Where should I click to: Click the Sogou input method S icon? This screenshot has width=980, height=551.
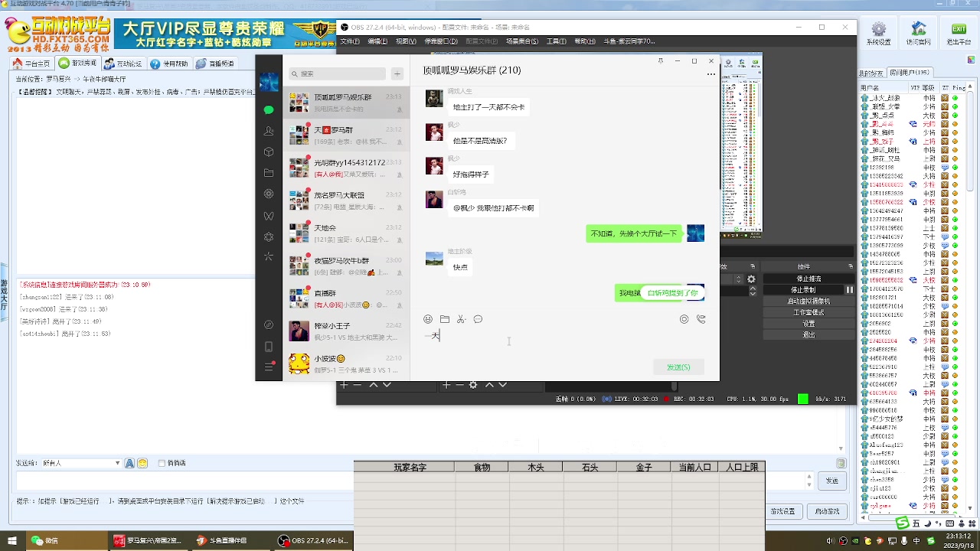point(903,523)
